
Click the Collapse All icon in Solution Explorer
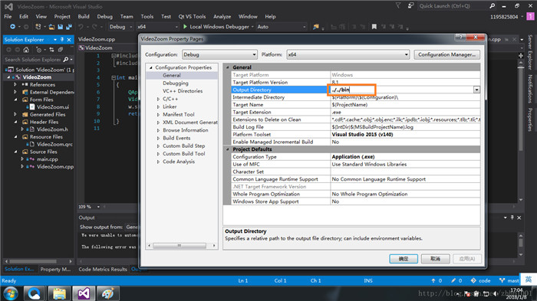pos(61,50)
